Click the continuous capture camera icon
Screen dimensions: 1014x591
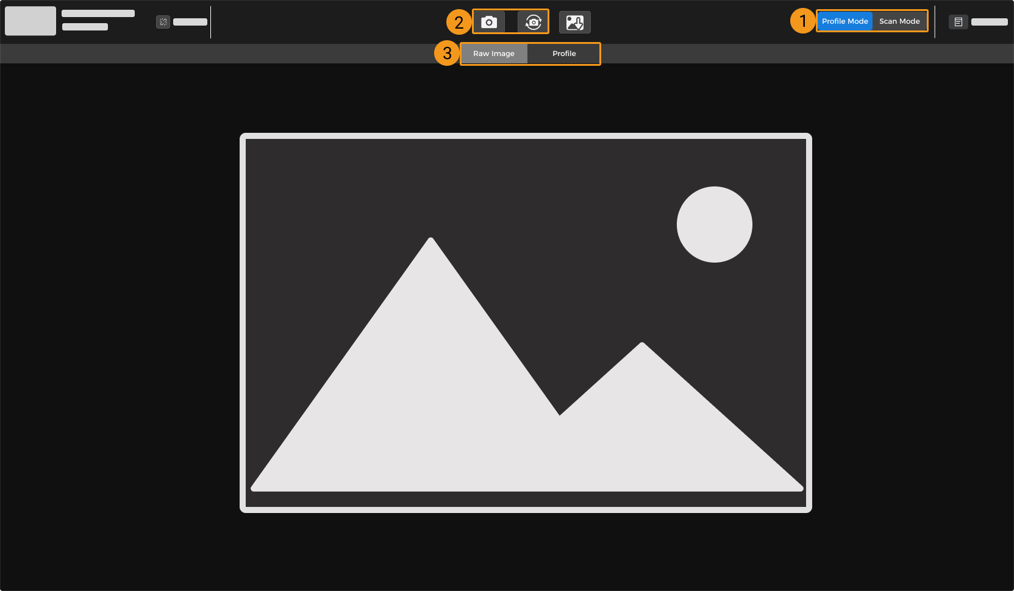pos(533,22)
